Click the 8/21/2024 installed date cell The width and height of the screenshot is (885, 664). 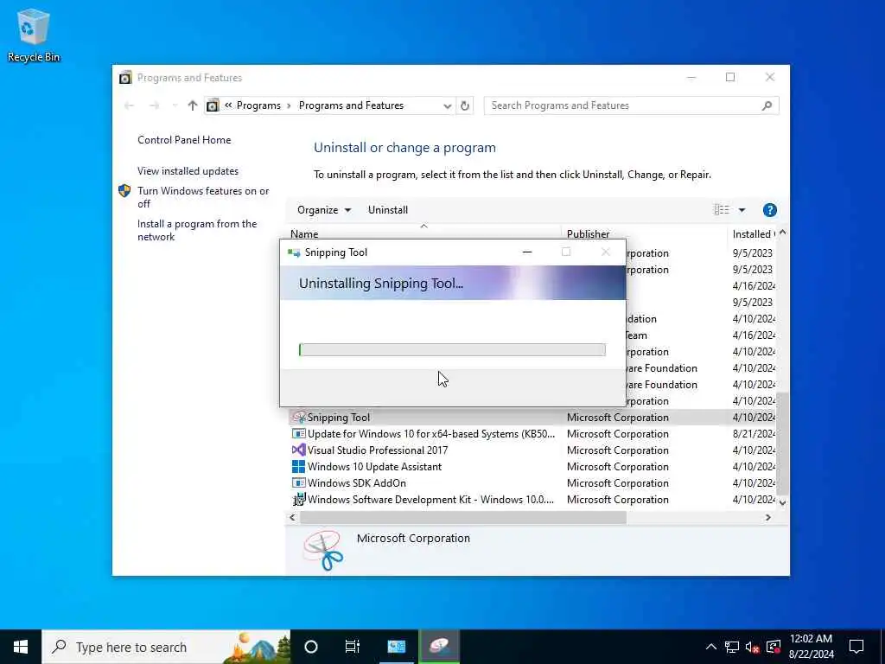(x=754, y=434)
